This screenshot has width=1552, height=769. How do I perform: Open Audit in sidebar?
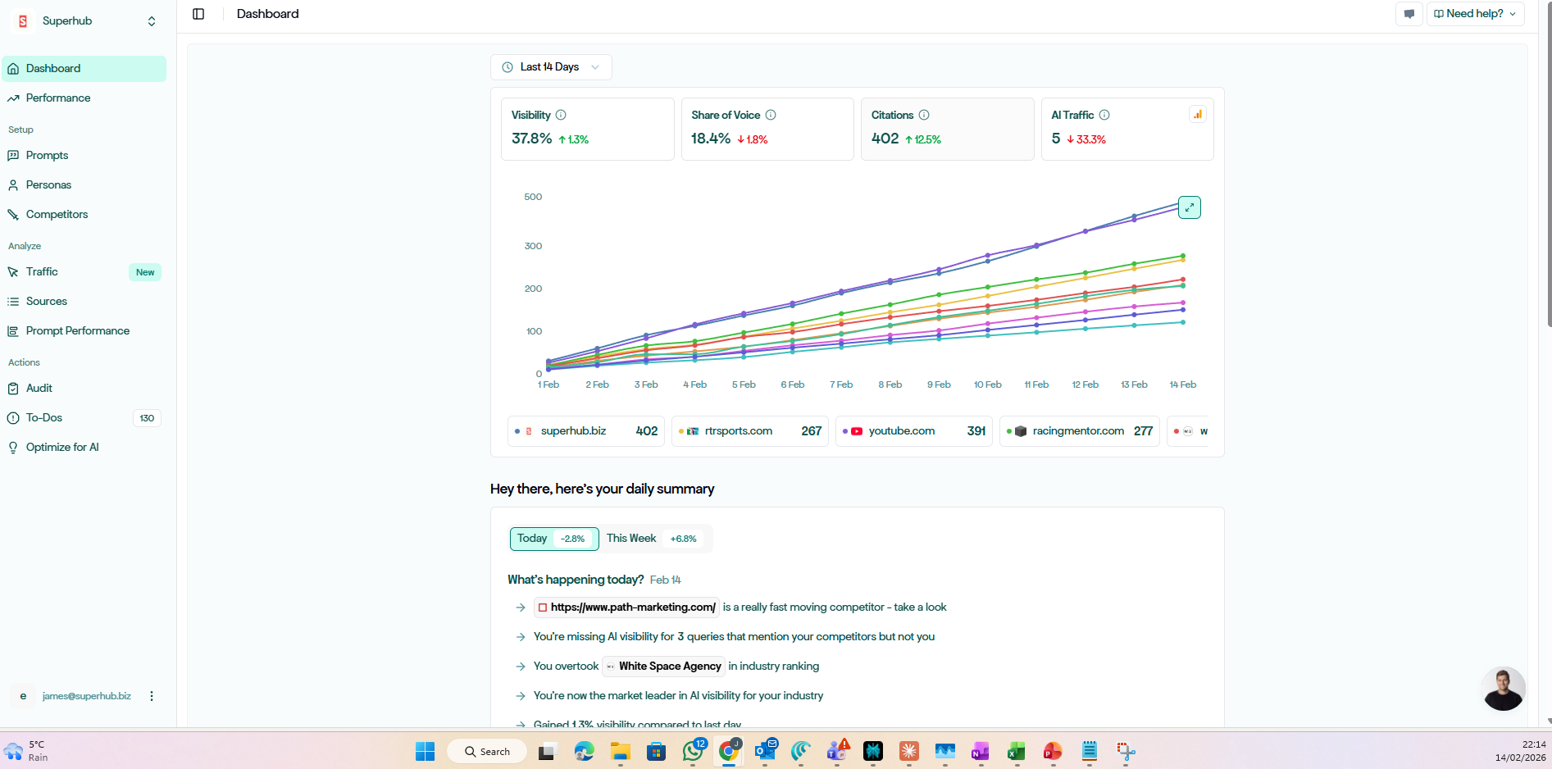click(84, 389)
